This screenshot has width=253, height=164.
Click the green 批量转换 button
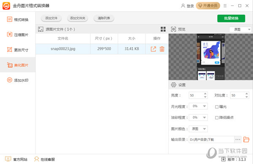pyautogui.click(x=231, y=18)
